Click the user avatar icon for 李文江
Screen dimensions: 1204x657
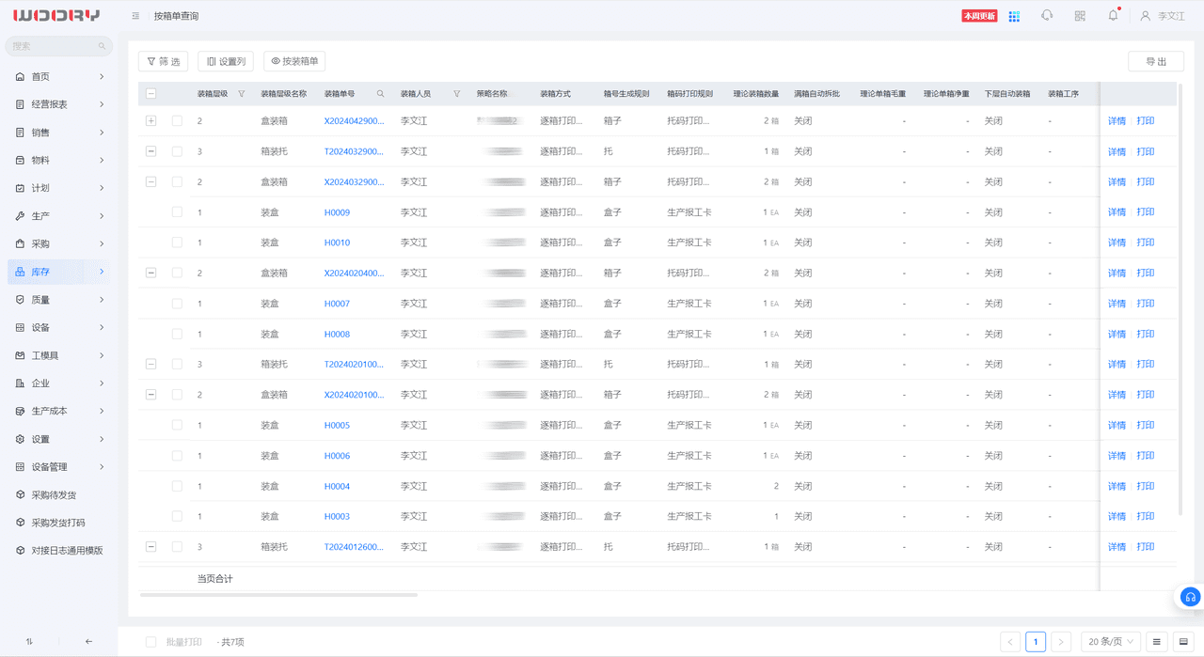click(x=1145, y=16)
